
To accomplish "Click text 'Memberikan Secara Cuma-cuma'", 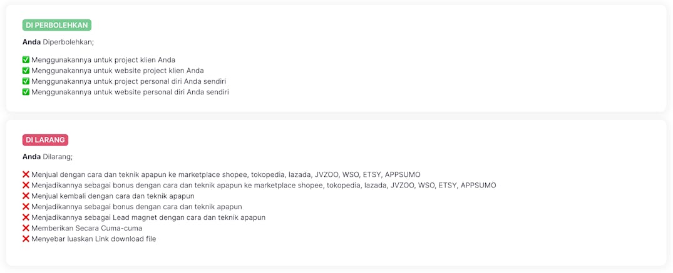I will click(x=87, y=228).
